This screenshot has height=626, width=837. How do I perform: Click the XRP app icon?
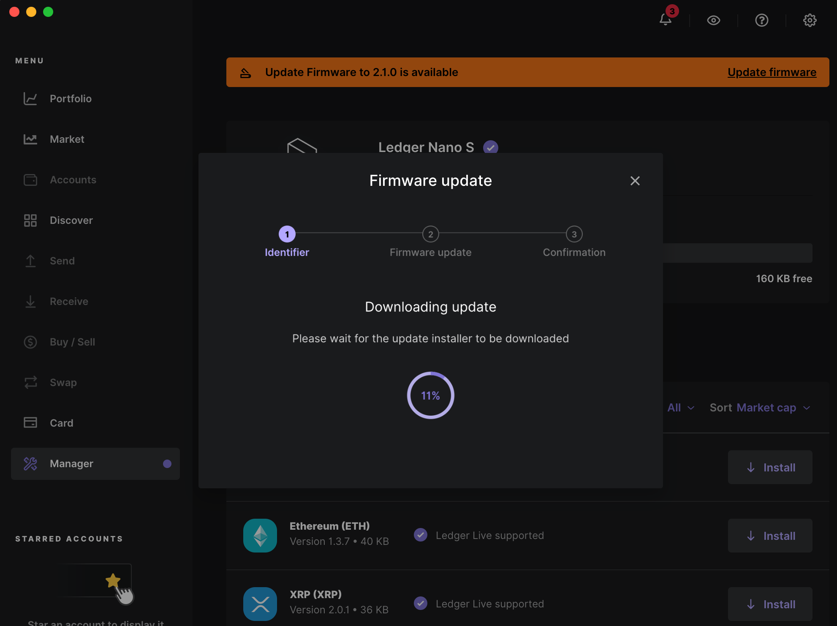260,604
